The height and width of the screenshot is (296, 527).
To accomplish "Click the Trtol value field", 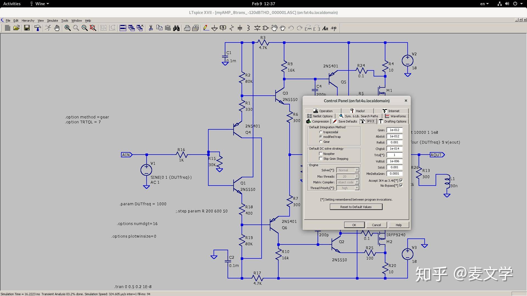I will pyautogui.click(x=394, y=155).
